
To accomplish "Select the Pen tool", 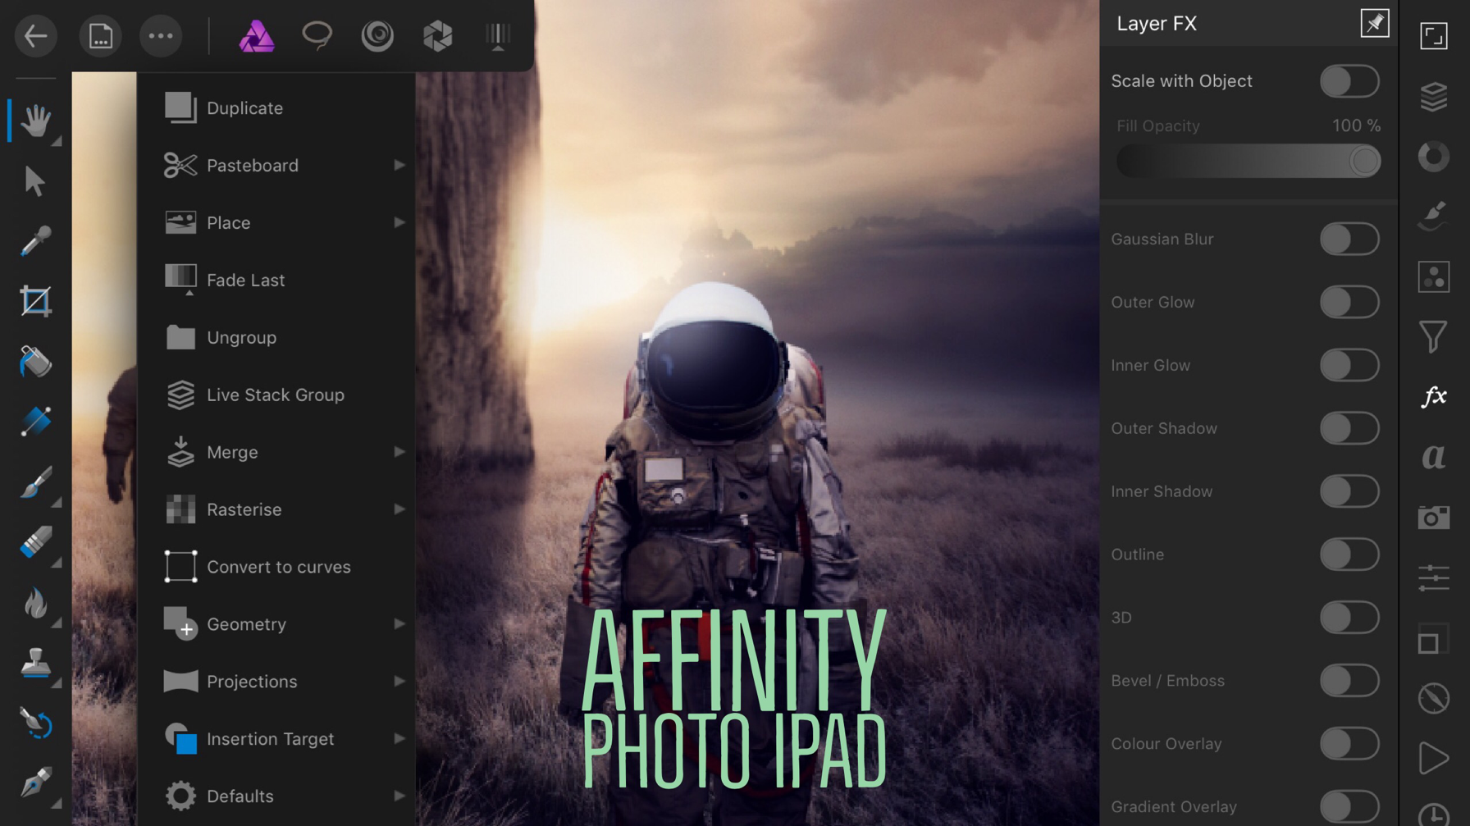I will click(35, 783).
